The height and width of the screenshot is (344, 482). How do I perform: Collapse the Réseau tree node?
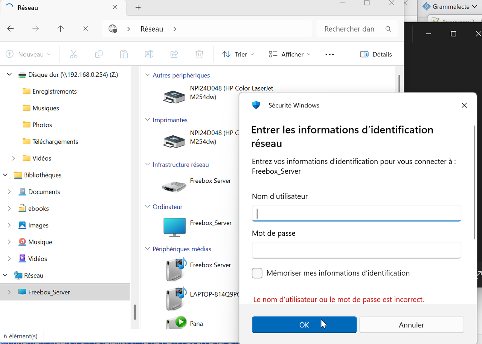pyautogui.click(x=5, y=276)
